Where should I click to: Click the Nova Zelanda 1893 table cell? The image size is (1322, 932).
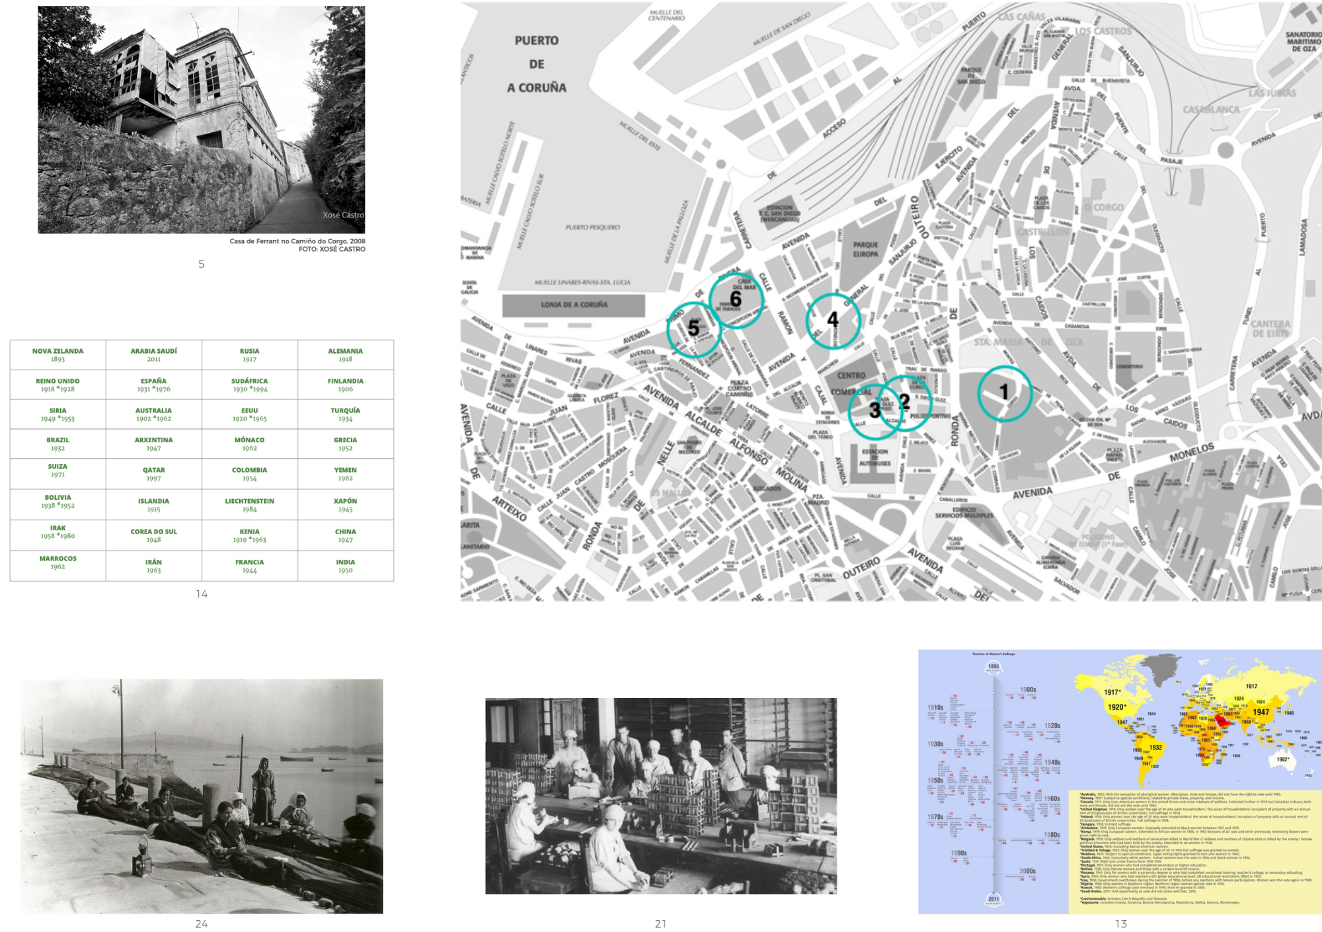[x=58, y=355]
